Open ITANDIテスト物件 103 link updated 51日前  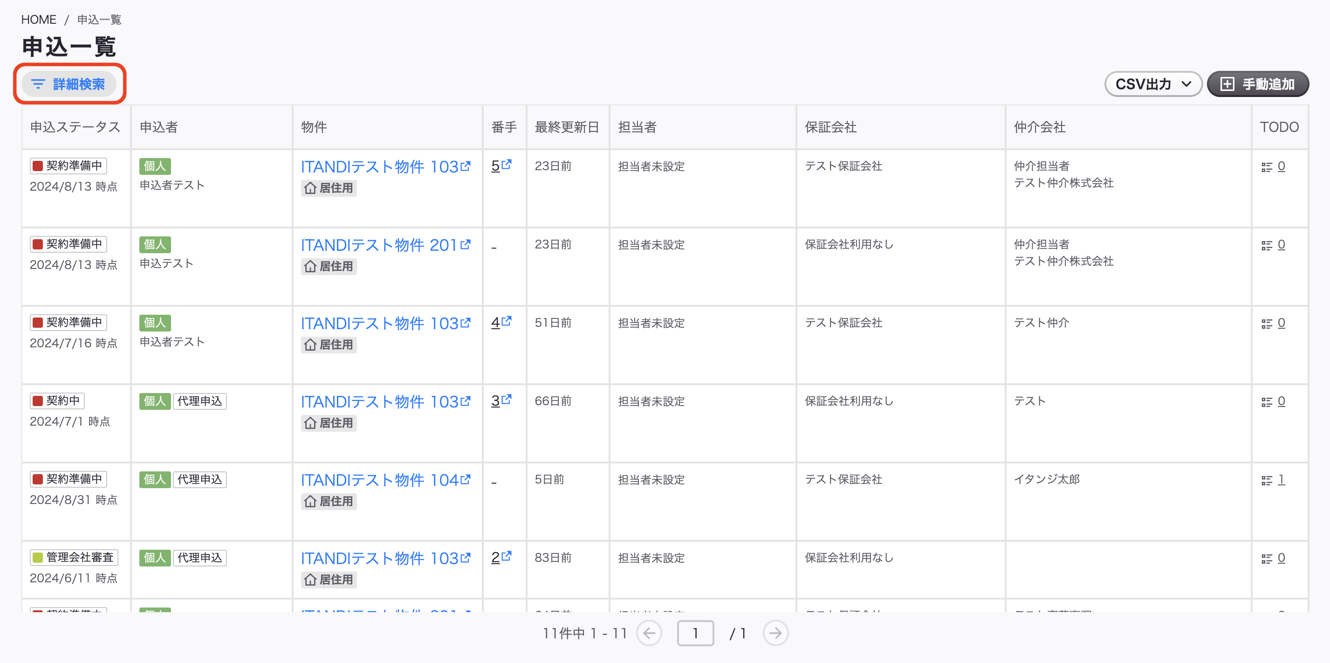[386, 324]
